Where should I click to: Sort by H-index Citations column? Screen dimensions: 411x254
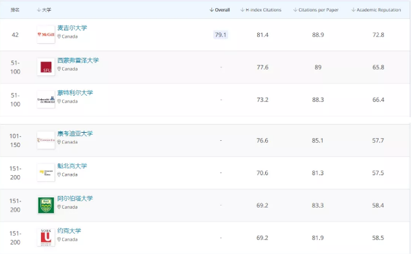(261, 10)
